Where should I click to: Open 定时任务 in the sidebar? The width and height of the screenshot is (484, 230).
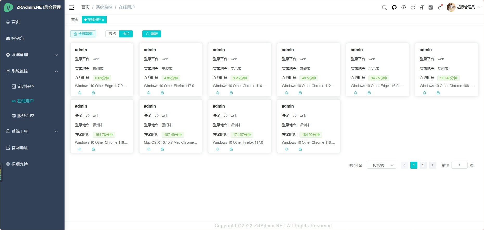tap(26, 87)
